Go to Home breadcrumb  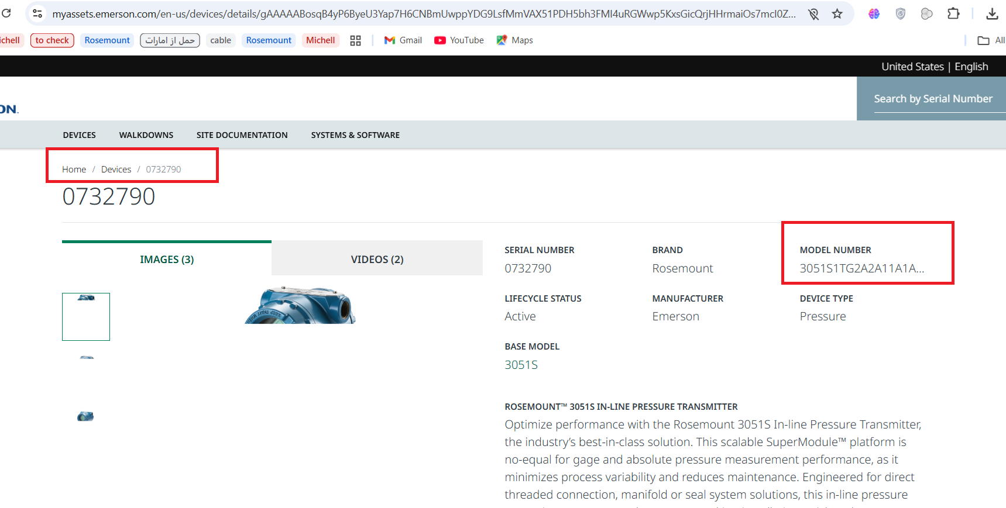(74, 170)
